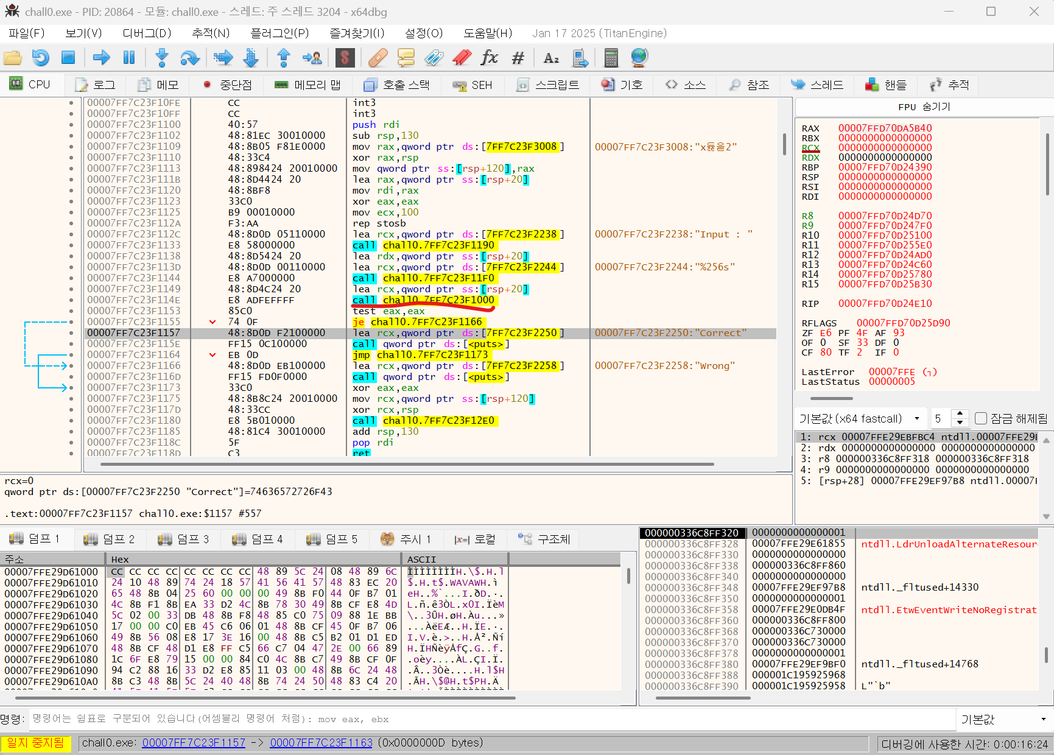Click the FPU 숨기기 button

924,107
